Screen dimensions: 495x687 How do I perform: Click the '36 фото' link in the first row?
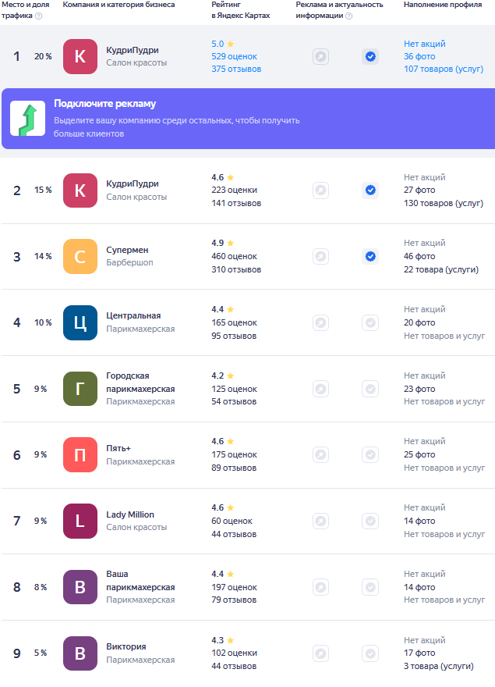coord(419,57)
